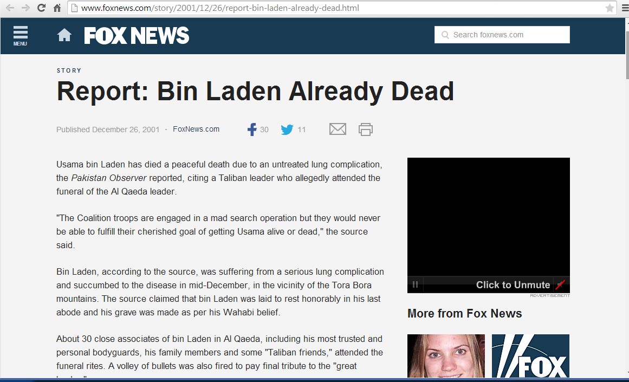Focus the Search foxnews.com field
The image size is (629, 382).
[502, 35]
